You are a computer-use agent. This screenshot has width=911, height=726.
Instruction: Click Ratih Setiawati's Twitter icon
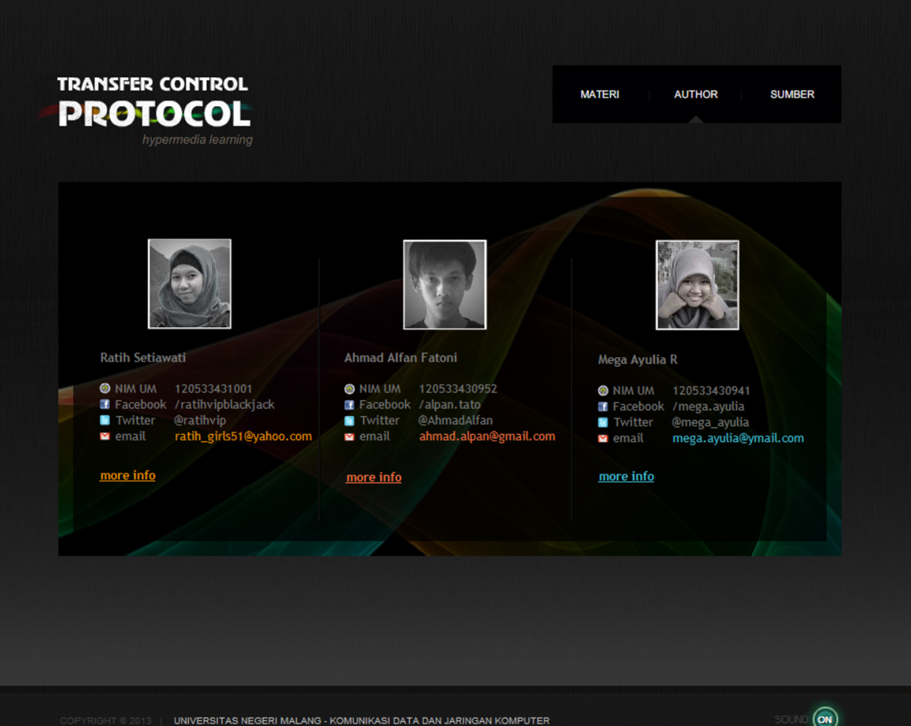105,421
